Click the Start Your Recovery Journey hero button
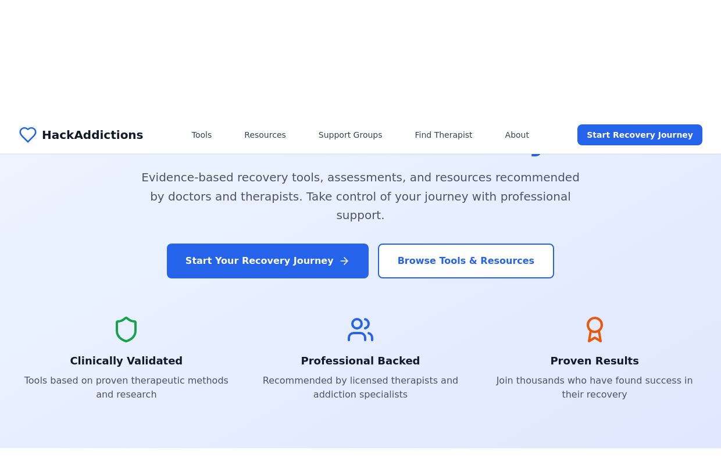721x465 pixels. click(x=267, y=261)
